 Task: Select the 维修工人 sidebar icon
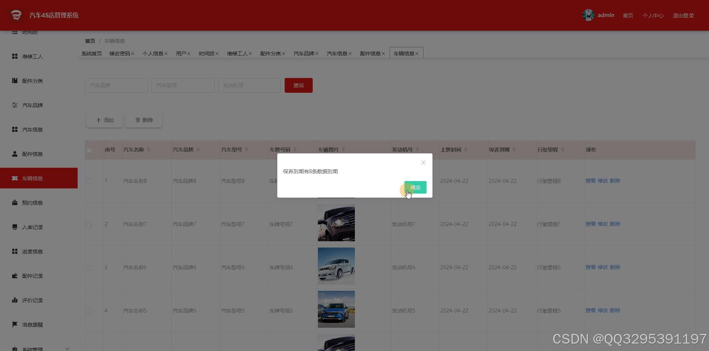tap(15, 56)
